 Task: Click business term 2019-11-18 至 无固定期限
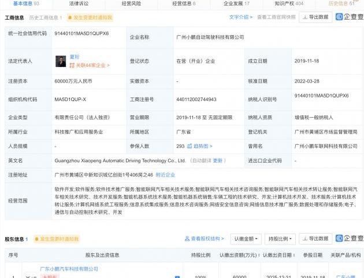205,118
